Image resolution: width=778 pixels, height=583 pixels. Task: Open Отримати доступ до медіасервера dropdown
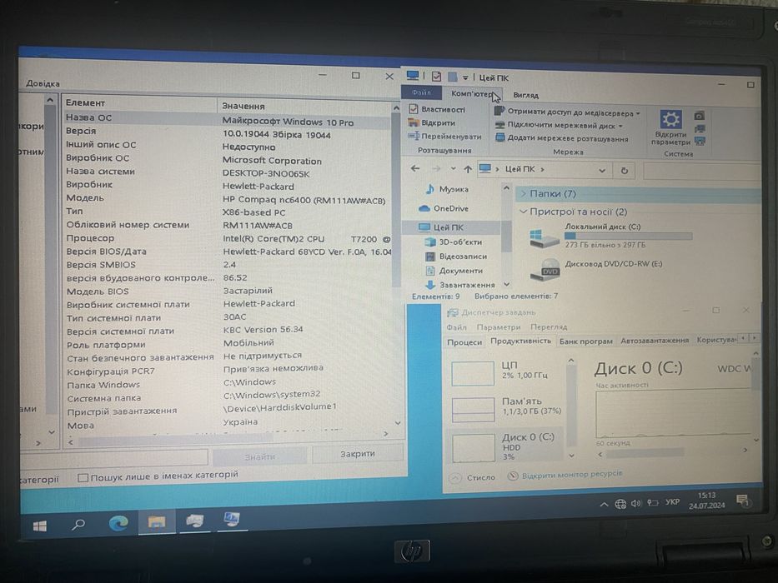(568, 112)
